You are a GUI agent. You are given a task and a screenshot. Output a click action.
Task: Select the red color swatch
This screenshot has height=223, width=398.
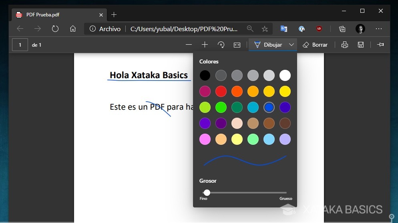221,91
